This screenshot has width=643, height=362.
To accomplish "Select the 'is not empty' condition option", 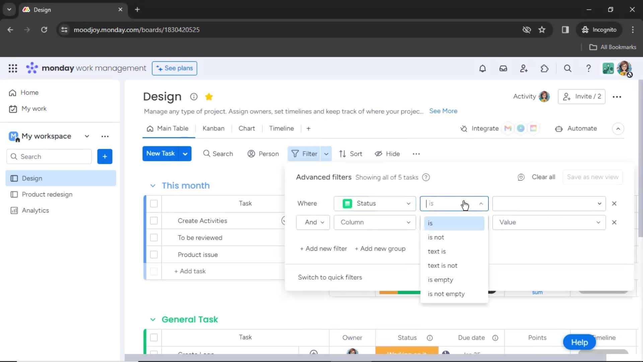I will (x=454, y=294).
